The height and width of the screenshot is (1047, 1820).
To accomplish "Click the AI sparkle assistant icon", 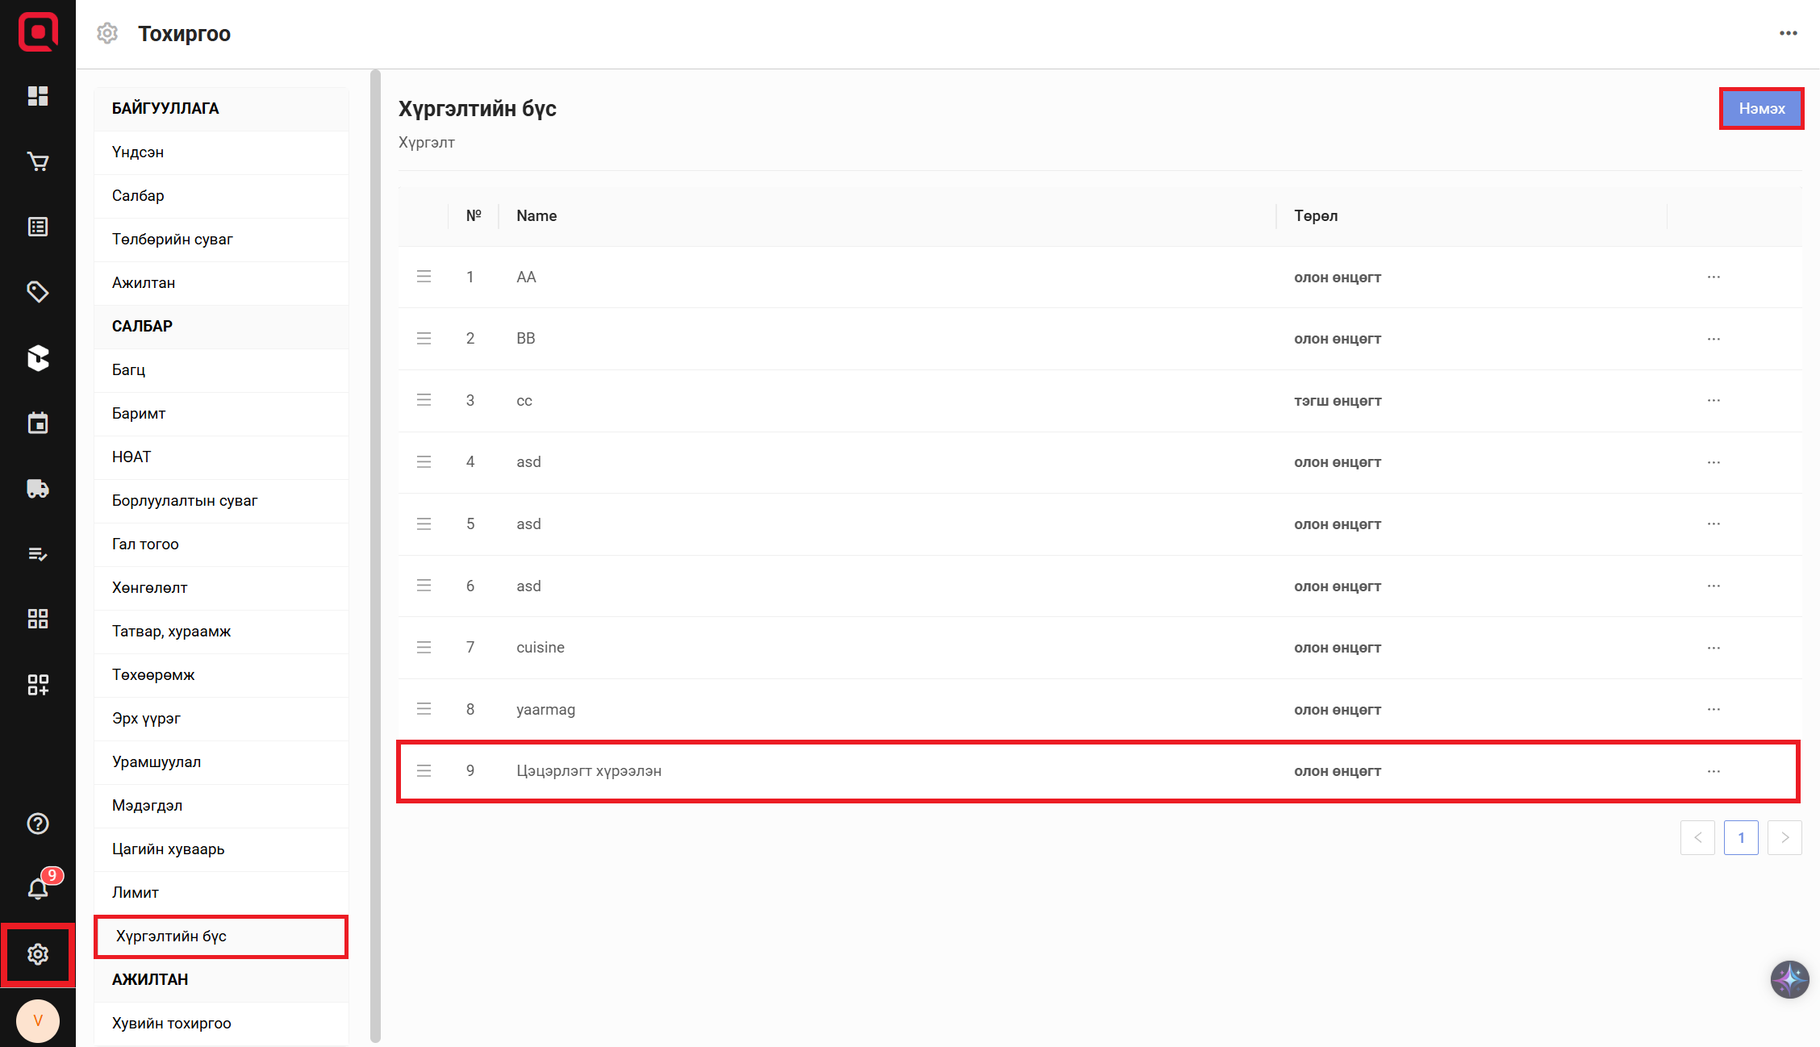I will click(x=1789, y=979).
